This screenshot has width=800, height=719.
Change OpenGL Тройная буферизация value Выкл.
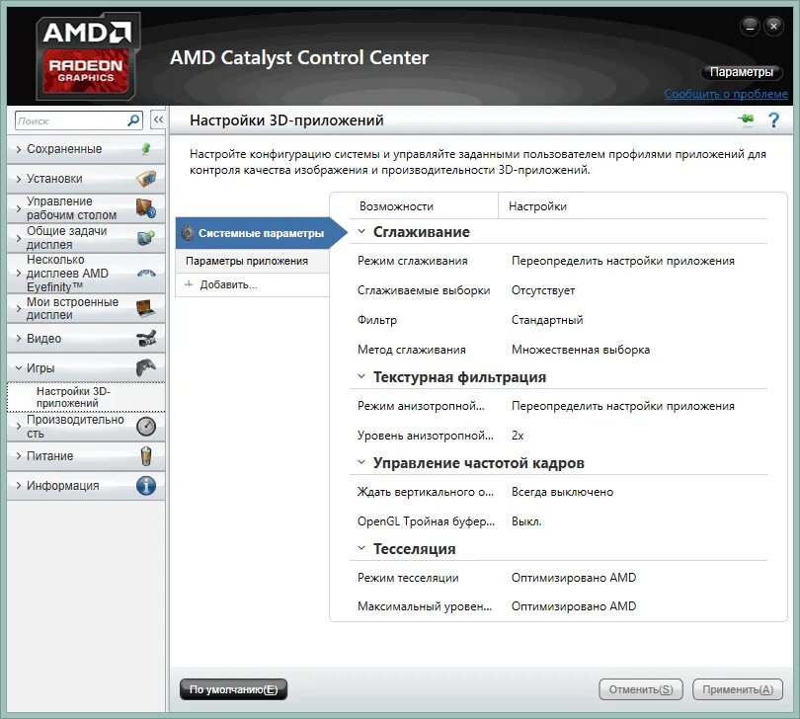pos(526,521)
